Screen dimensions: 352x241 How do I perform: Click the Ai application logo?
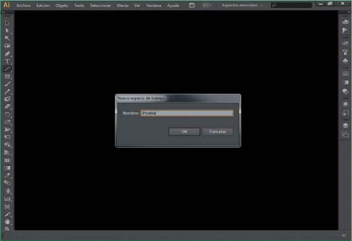point(7,5)
